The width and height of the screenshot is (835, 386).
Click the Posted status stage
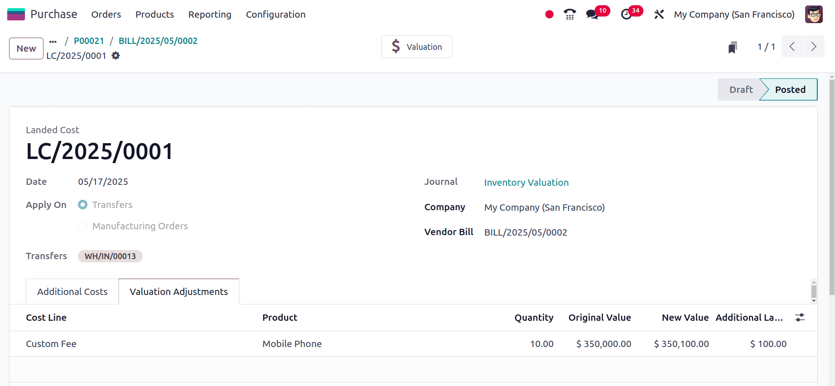tap(790, 90)
